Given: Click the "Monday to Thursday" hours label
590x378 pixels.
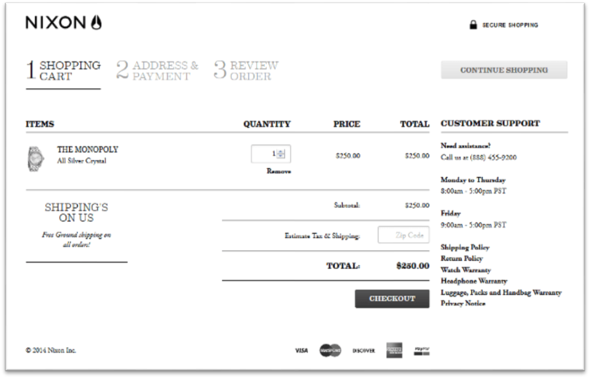Looking at the screenshot, I should (x=474, y=179).
